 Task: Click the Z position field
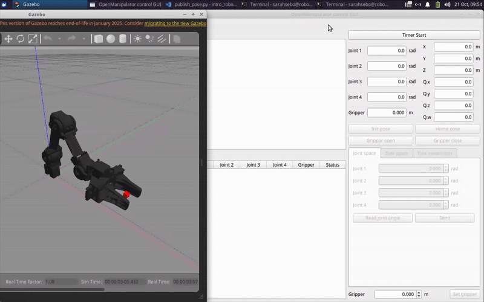coord(453,70)
